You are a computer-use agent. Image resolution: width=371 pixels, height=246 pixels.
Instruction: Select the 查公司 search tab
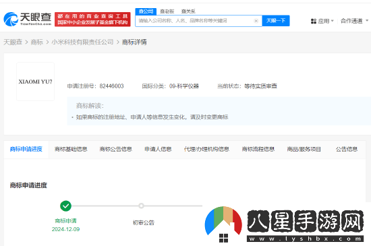tap(146, 11)
